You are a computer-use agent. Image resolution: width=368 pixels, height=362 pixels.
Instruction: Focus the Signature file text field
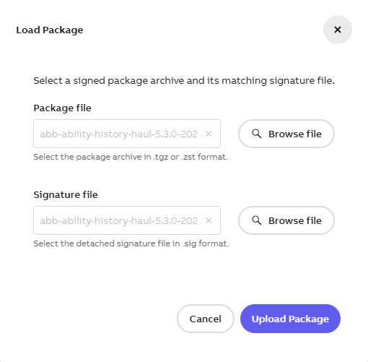[x=127, y=220]
